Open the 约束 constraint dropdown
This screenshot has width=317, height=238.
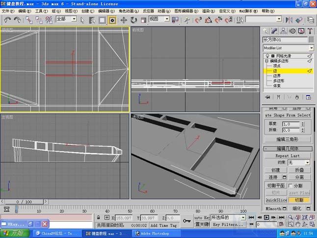click(307, 162)
